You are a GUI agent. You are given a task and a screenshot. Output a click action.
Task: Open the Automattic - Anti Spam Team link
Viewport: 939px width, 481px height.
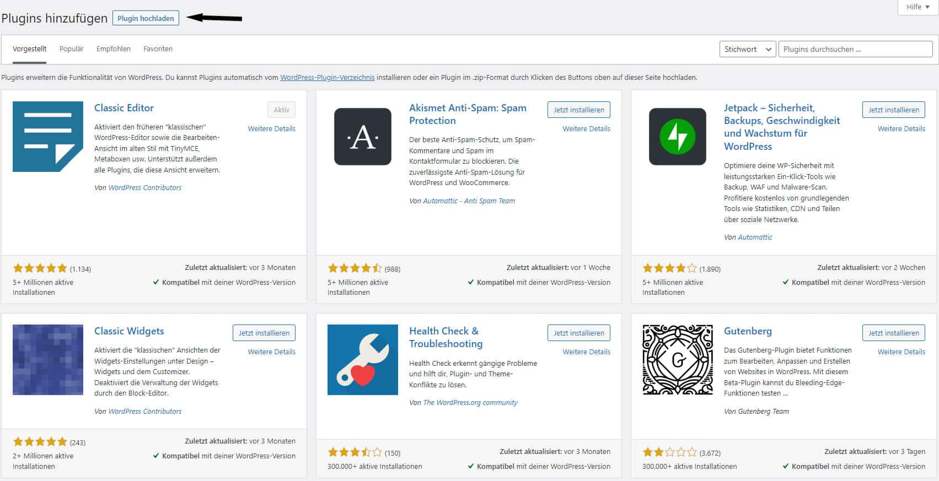(469, 201)
